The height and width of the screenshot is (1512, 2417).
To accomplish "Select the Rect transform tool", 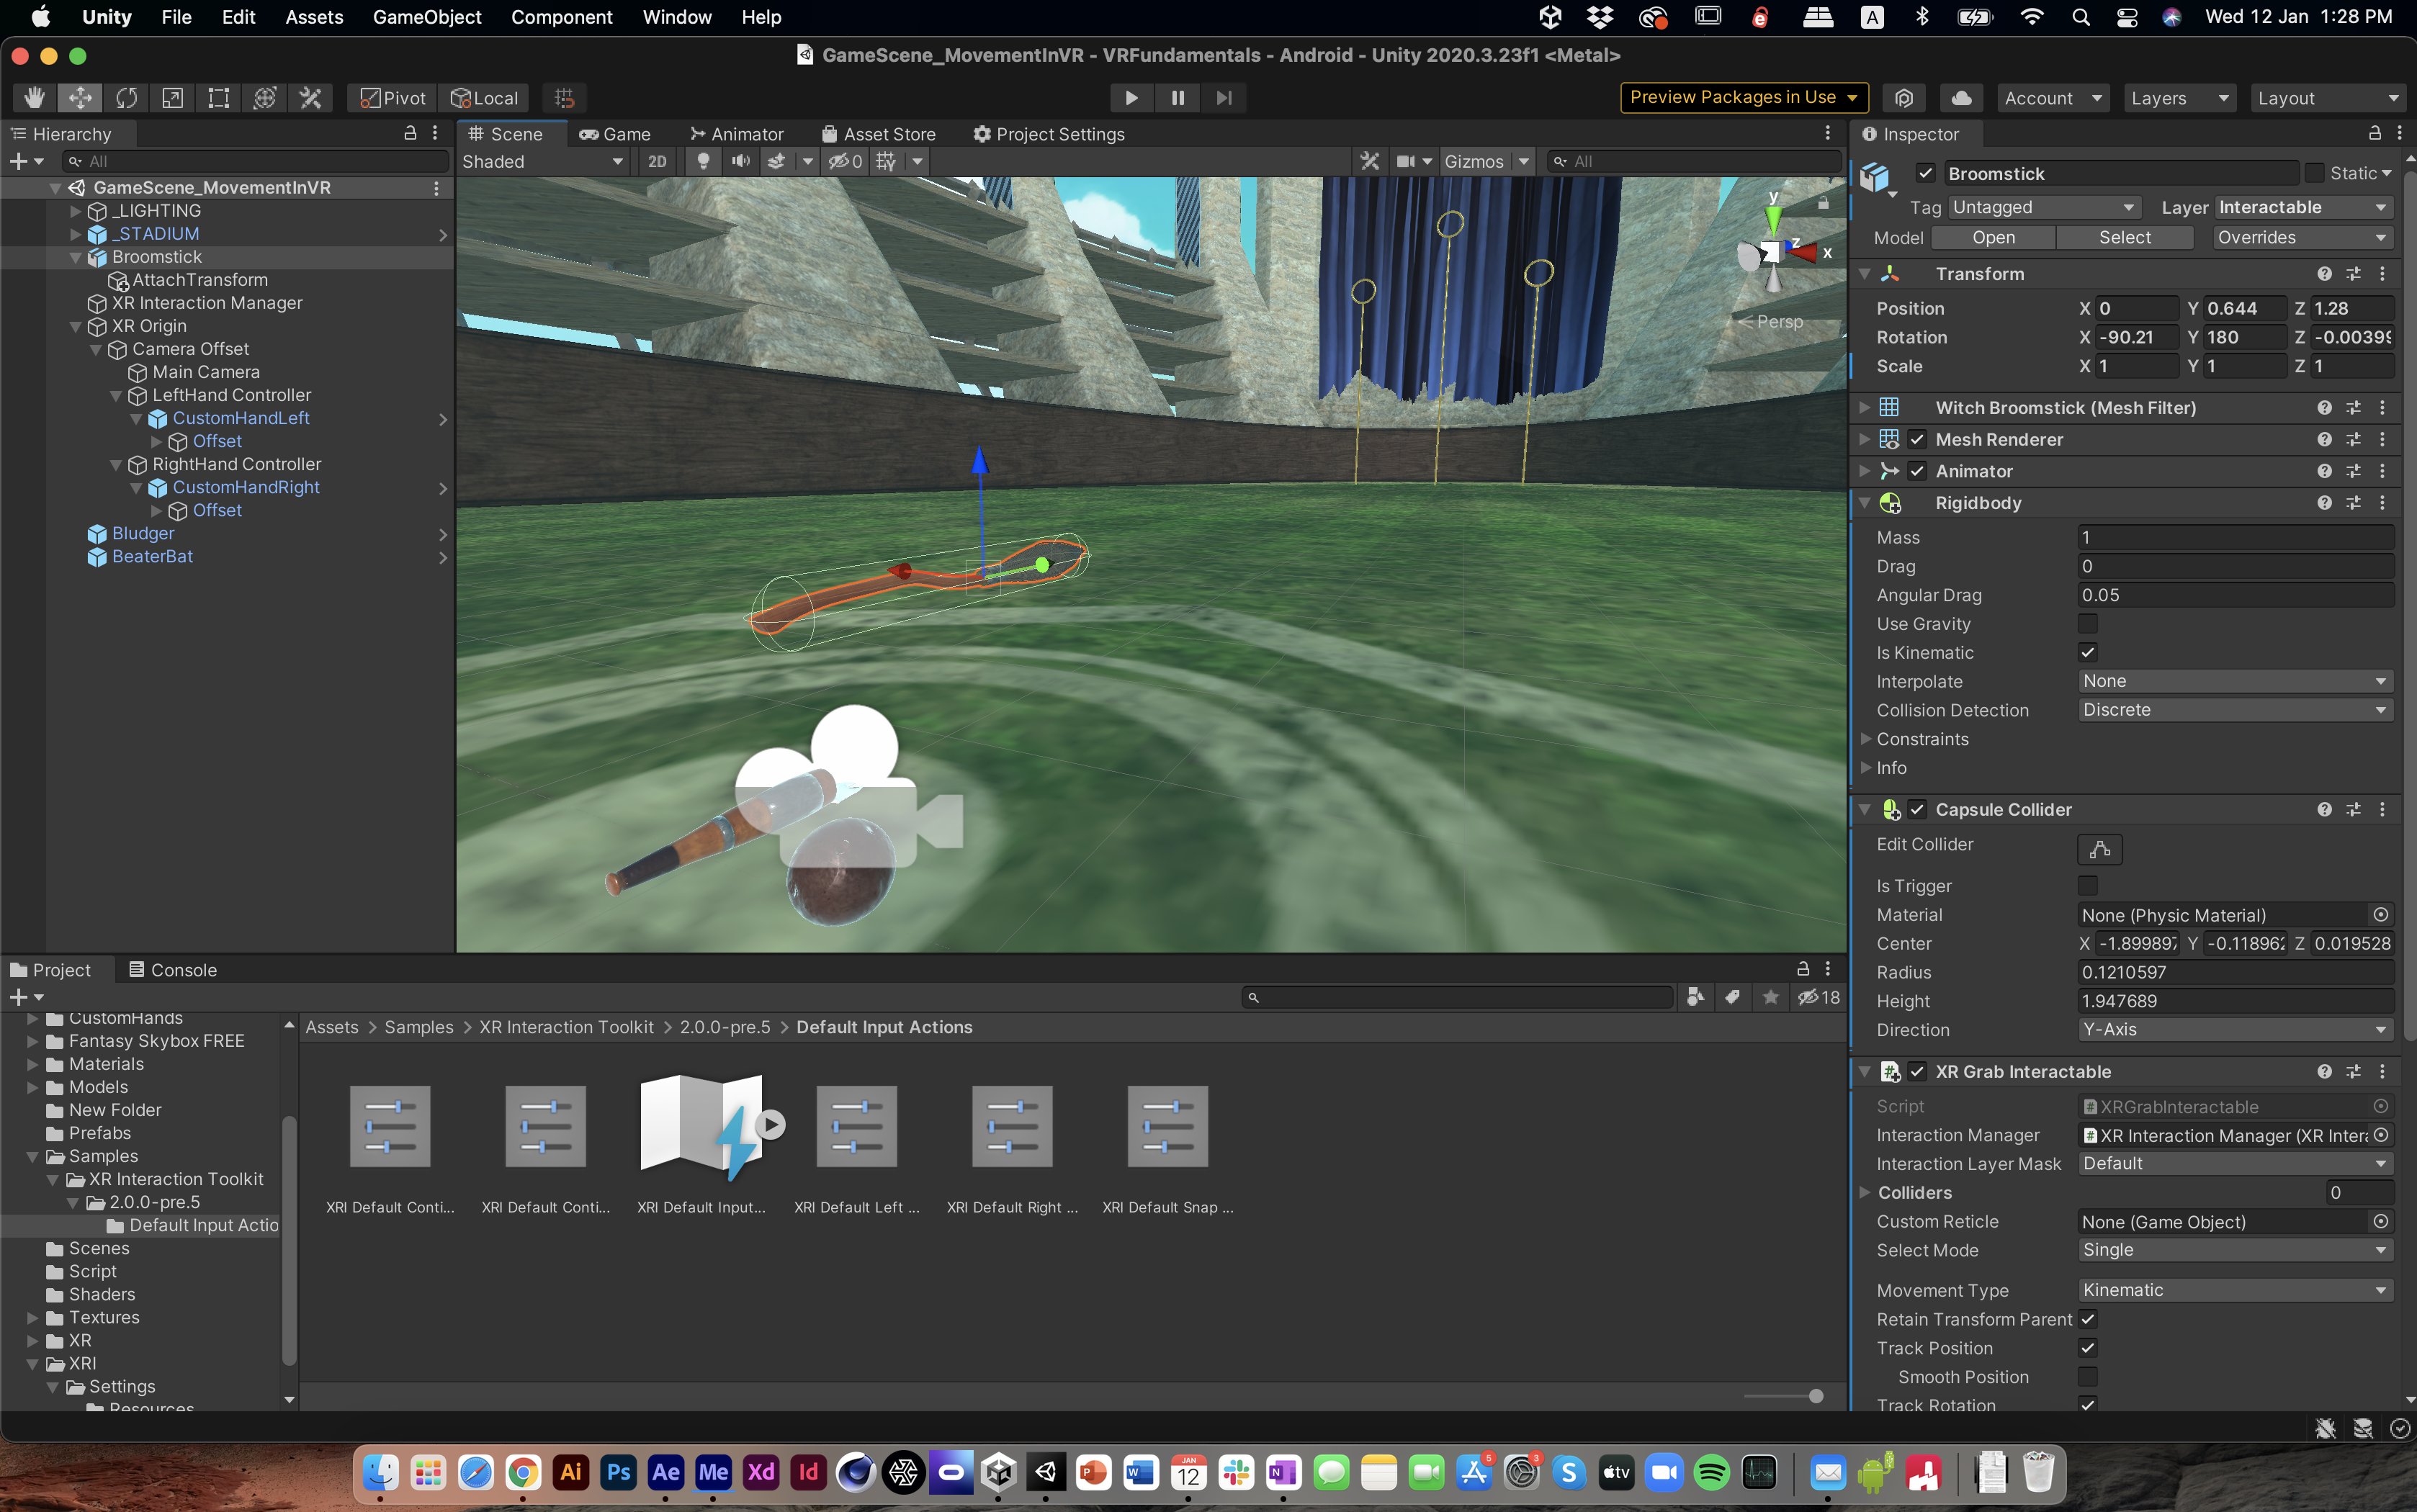I will (x=218, y=98).
